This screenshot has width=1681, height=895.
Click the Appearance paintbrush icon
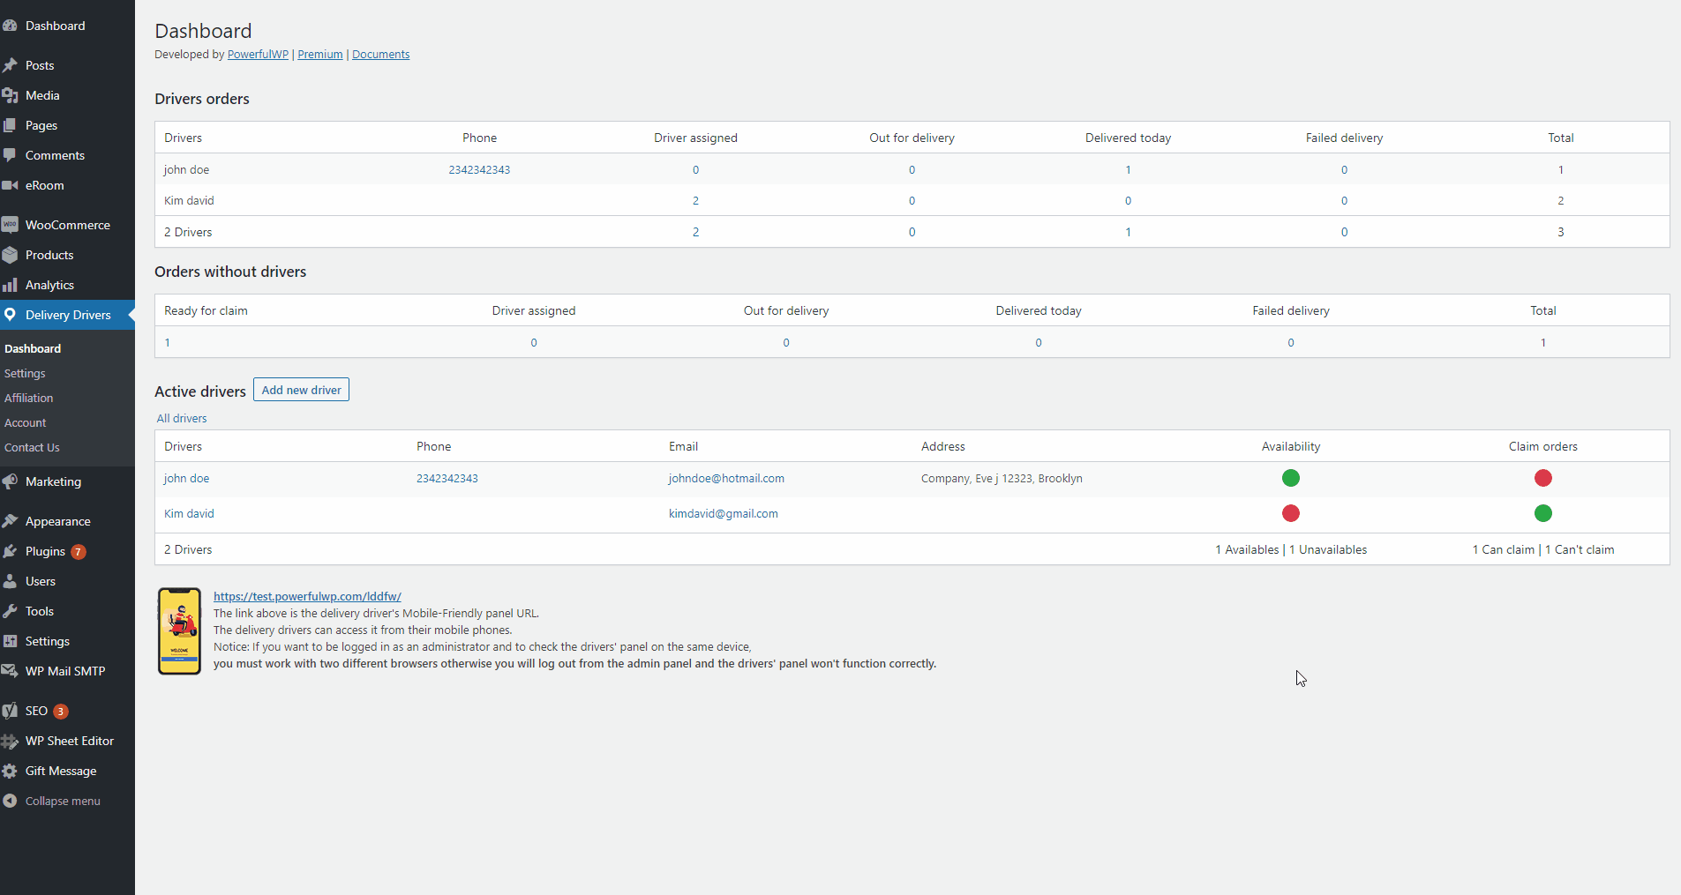10,521
